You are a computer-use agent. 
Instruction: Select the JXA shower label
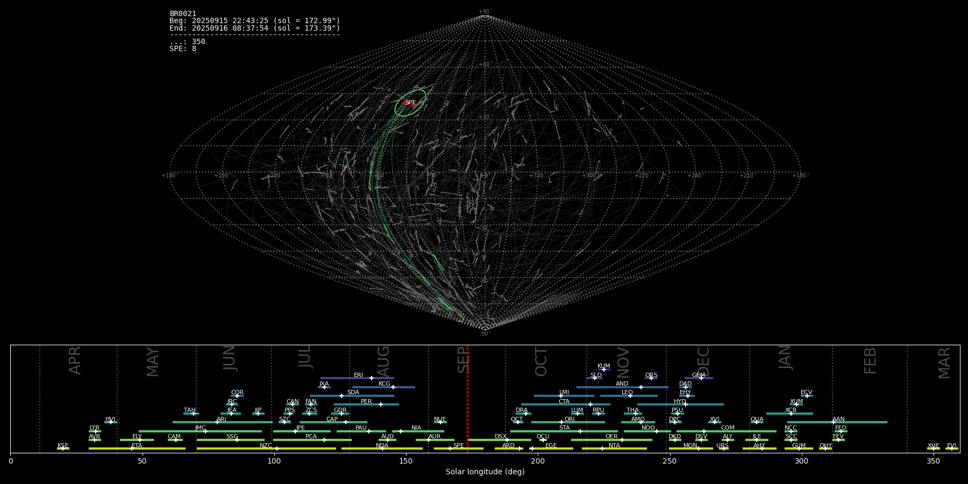click(324, 383)
